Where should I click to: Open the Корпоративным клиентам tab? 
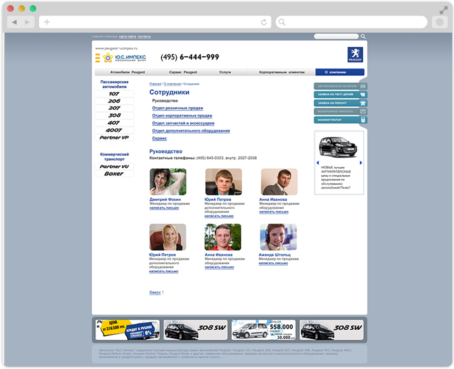(x=282, y=72)
